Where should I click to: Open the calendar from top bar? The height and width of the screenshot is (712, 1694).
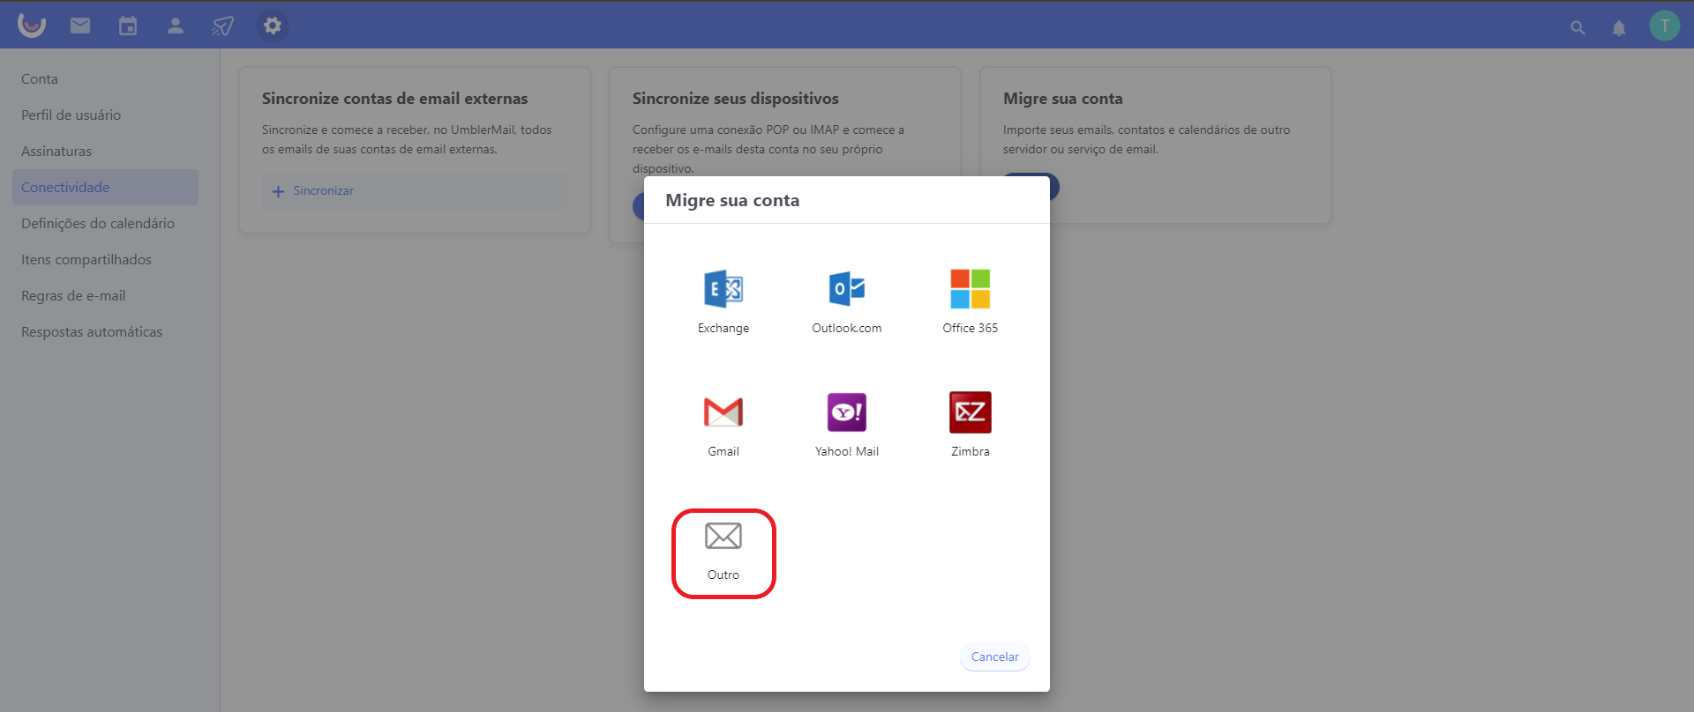(128, 26)
